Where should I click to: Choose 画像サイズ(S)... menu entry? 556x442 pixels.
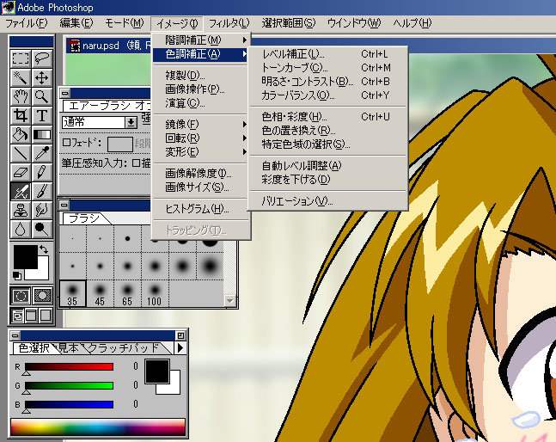click(x=202, y=187)
